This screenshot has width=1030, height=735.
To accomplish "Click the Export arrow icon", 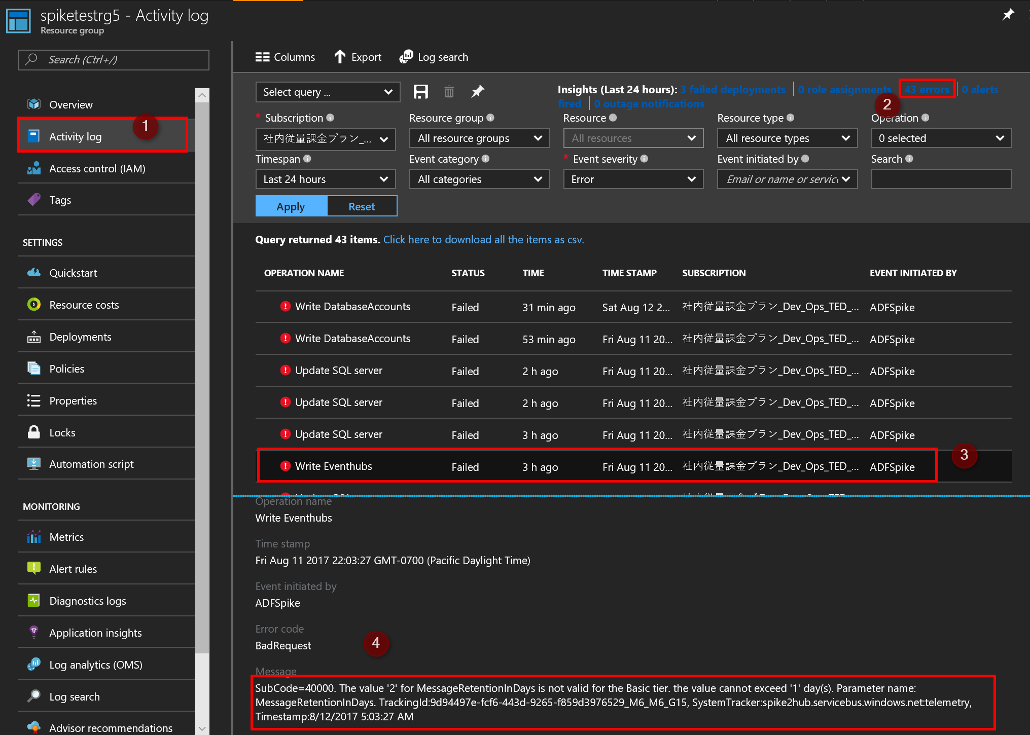I will coord(340,57).
